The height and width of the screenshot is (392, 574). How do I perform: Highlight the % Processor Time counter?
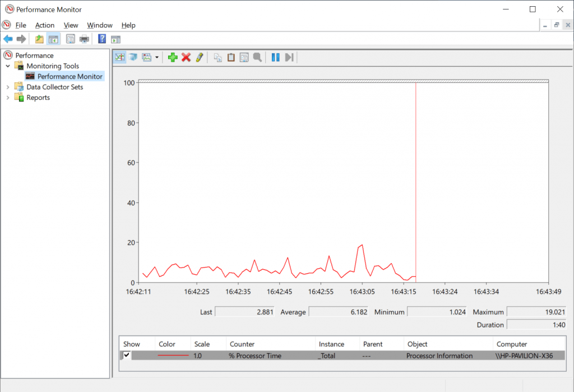(x=200, y=57)
